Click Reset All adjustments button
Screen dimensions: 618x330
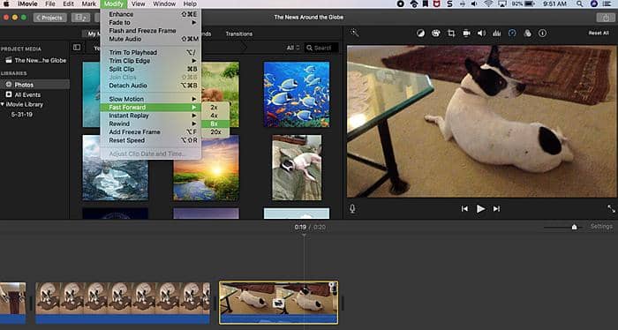tap(599, 33)
